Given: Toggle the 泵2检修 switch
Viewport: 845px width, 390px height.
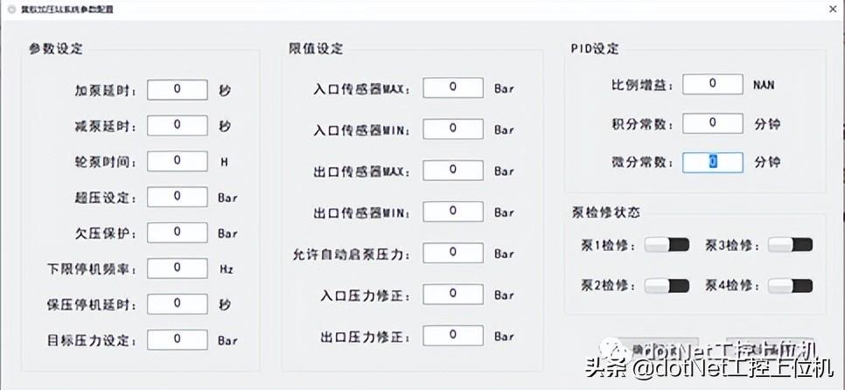Looking at the screenshot, I should tap(667, 285).
